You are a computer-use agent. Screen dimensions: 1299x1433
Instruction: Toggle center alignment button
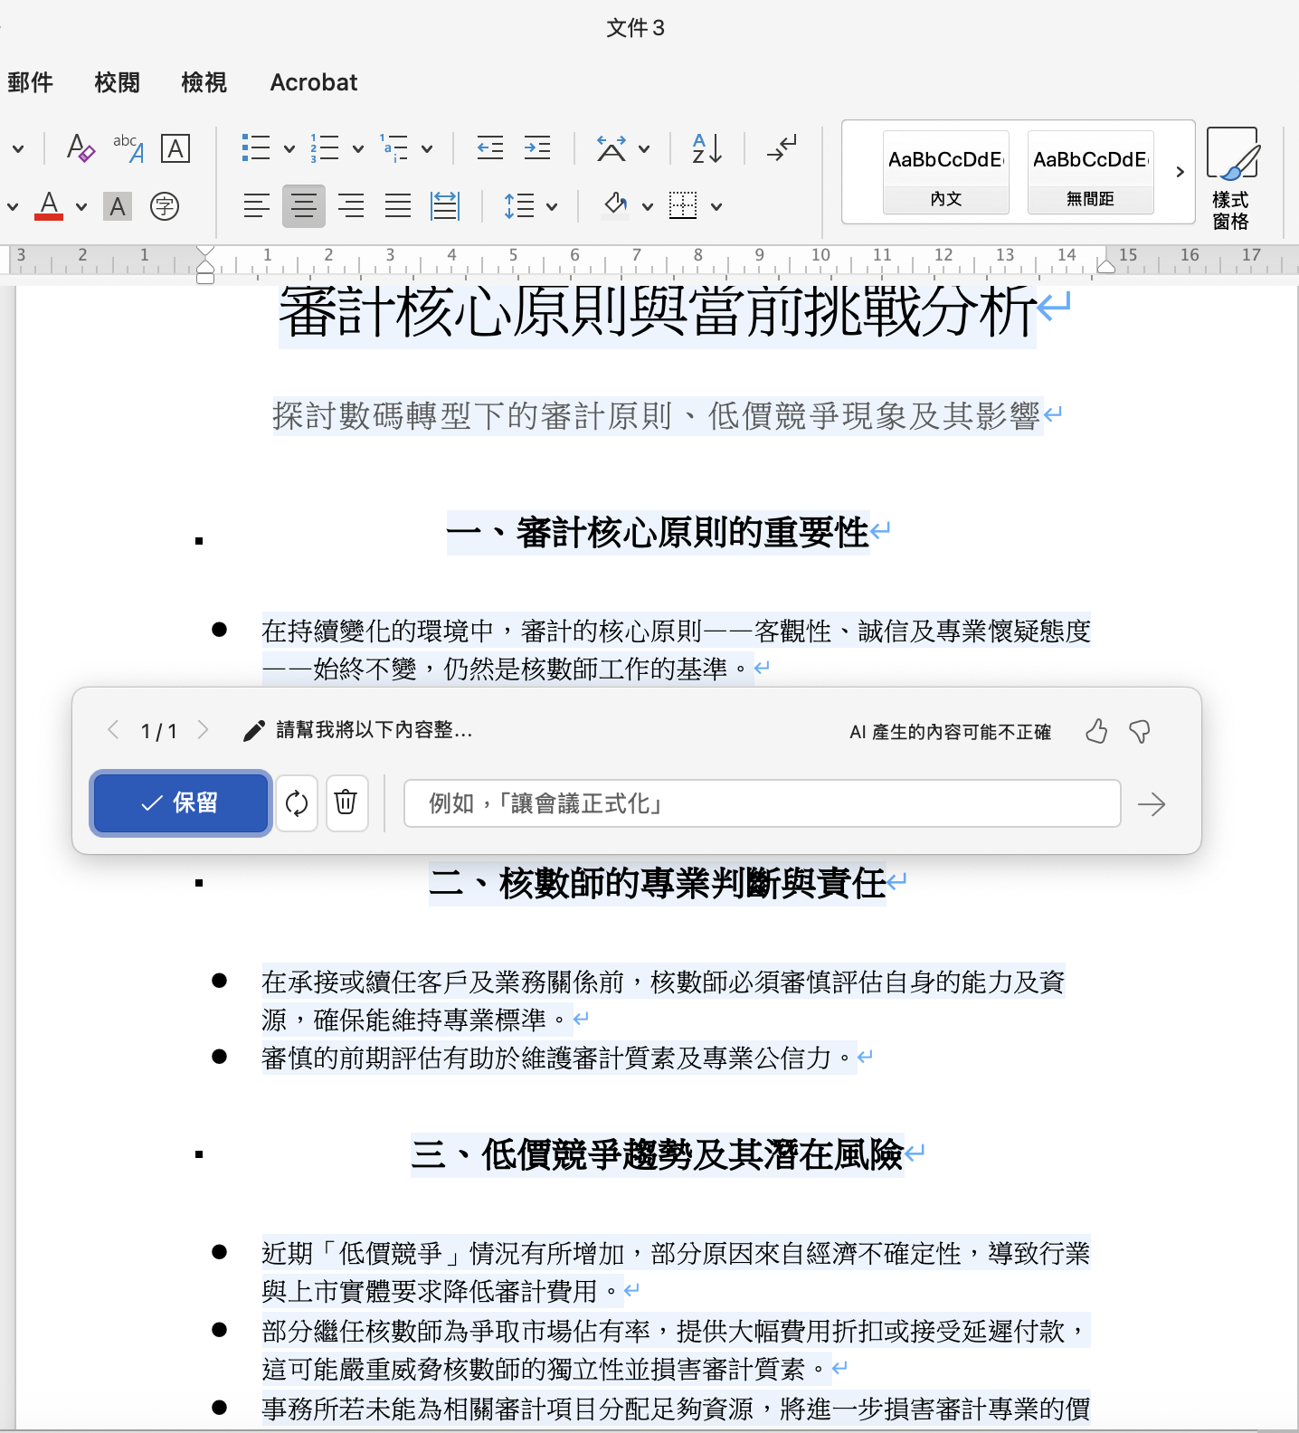(304, 206)
